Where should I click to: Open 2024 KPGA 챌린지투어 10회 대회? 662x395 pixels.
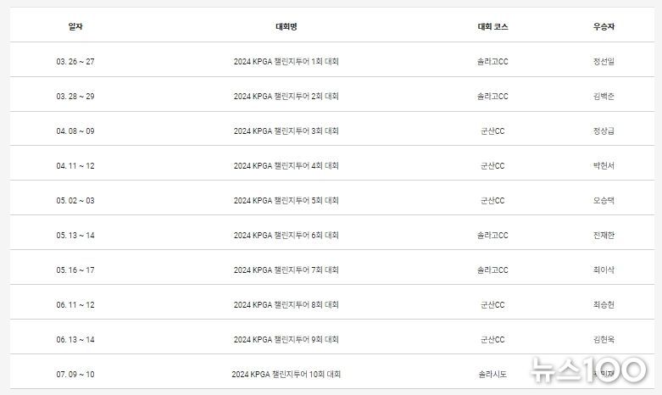coord(286,375)
